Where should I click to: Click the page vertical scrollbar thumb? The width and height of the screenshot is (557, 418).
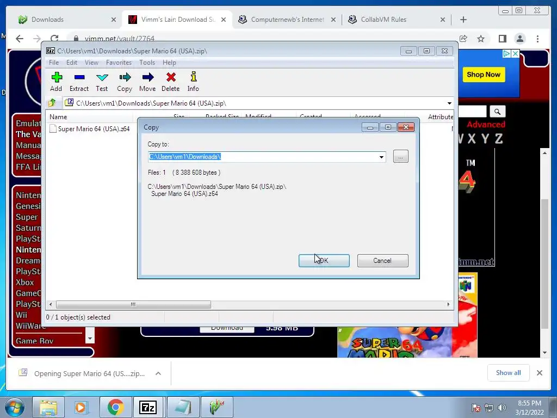coord(544,263)
